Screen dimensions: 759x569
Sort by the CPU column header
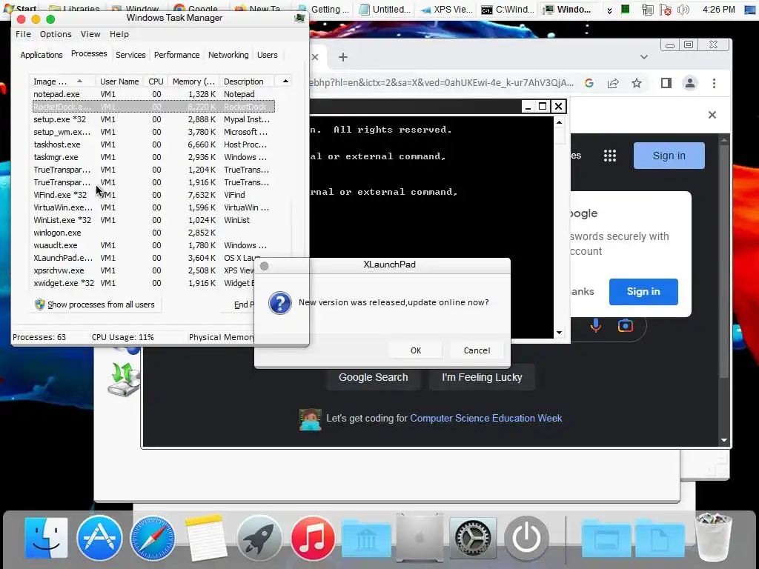click(x=156, y=81)
